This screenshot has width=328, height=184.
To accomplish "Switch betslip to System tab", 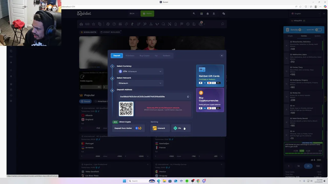I will [x=317, y=36].
